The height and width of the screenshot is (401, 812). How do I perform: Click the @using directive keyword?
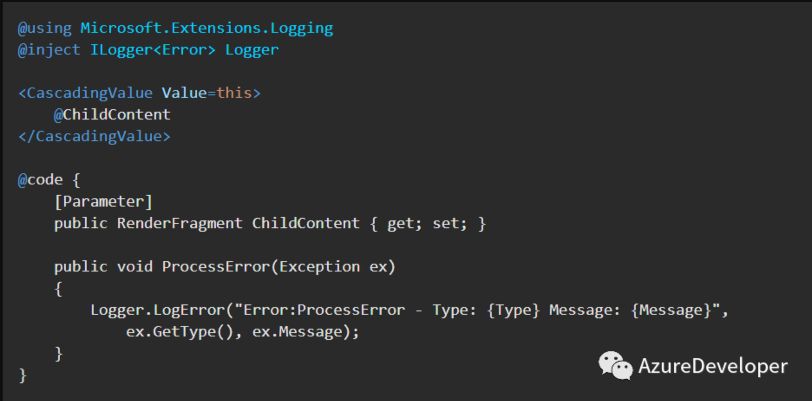pos(45,28)
